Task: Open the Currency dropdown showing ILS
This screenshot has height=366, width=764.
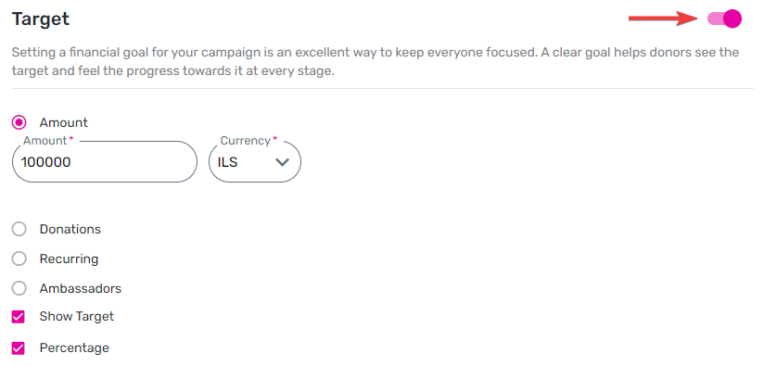Action: point(255,162)
